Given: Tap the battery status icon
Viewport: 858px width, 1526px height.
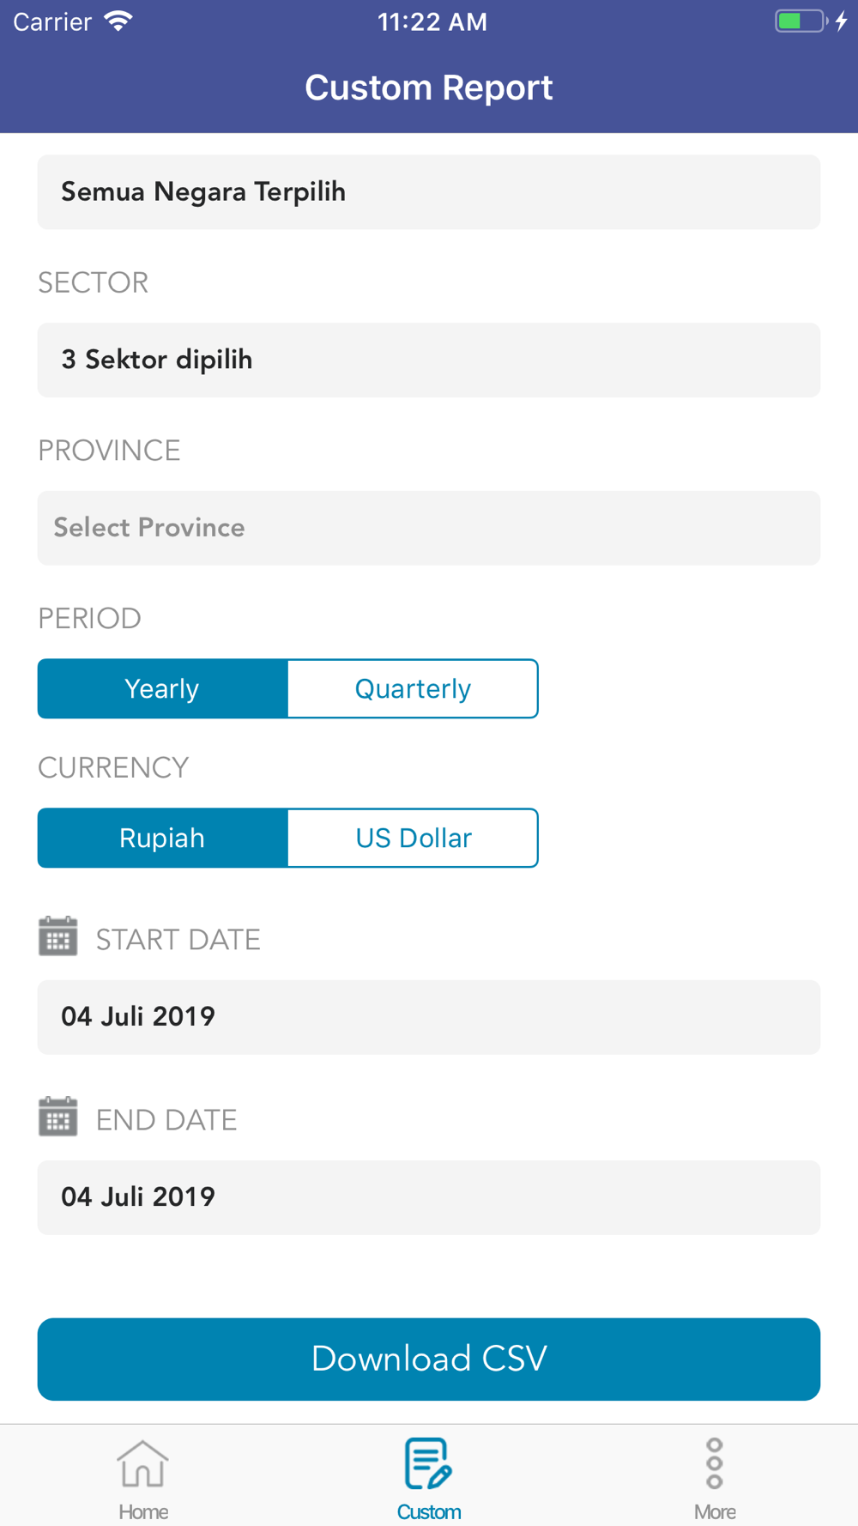Looking at the screenshot, I should (x=801, y=21).
